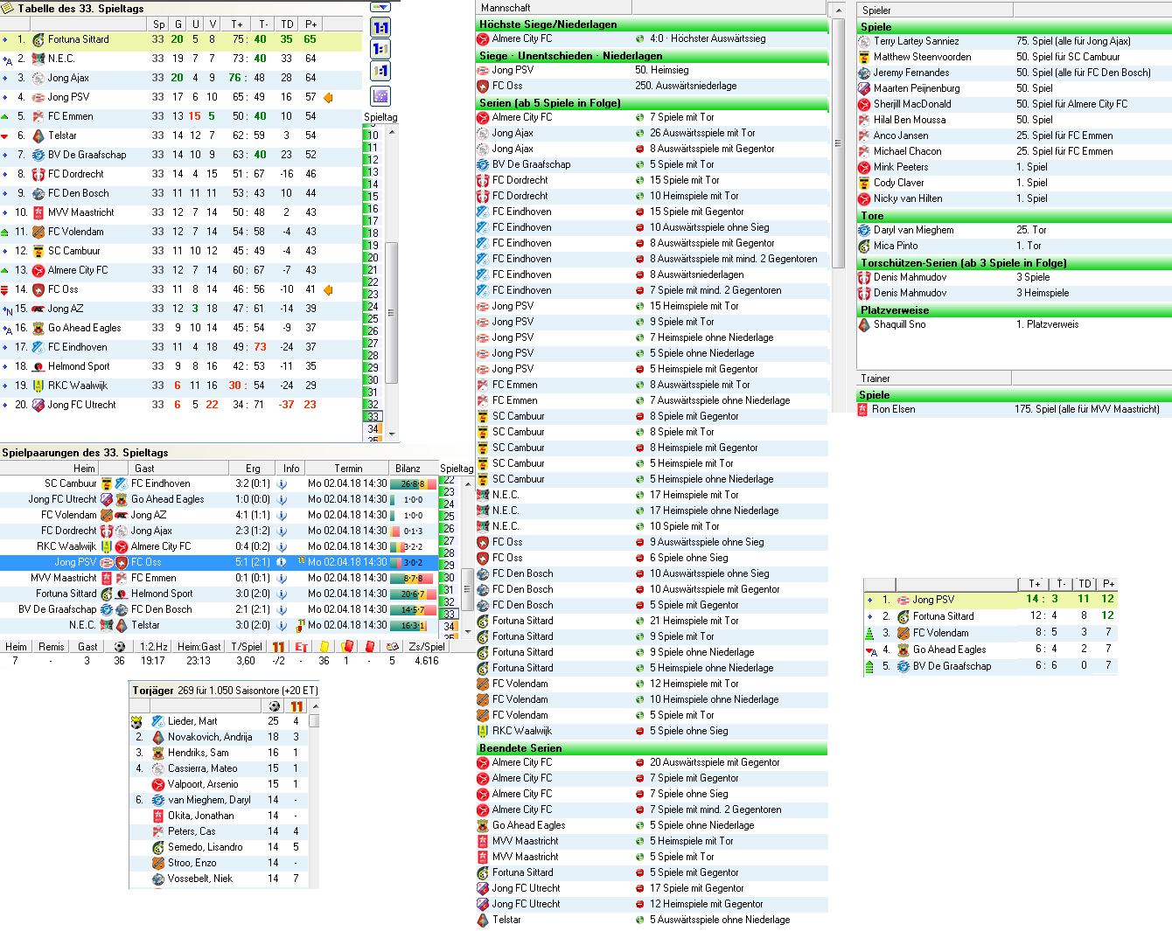Select top scorer Semedo, Lisandro
Image resolution: width=1172 pixels, height=931 pixels.
coord(219,847)
